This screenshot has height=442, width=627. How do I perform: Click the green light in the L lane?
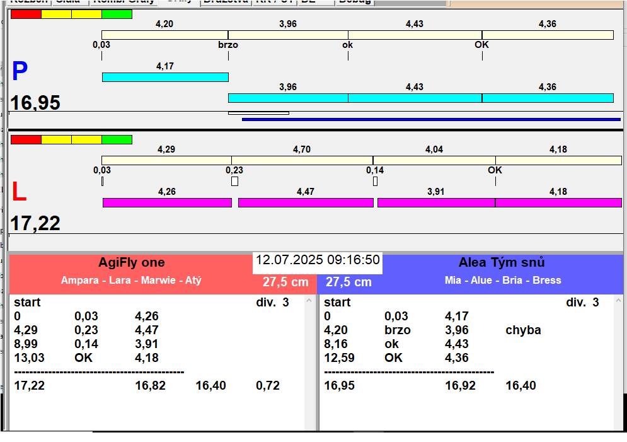point(117,139)
